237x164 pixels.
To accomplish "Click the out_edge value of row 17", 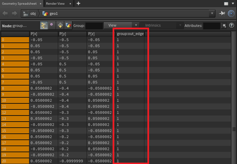I will [x=118, y=143].
